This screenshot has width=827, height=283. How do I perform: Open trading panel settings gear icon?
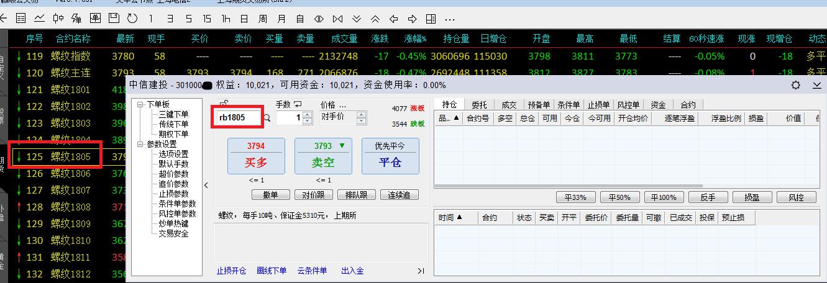[x=796, y=86]
